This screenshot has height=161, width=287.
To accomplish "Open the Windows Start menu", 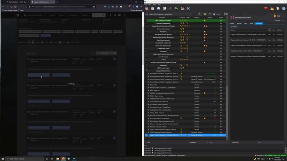I will 3,159.
